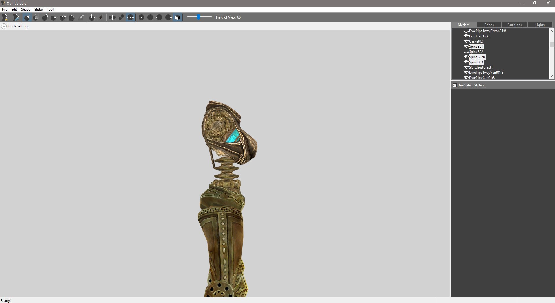Screen dimensions: 555x303
Task: Select the Move brush tool
Action: (x=63, y=17)
